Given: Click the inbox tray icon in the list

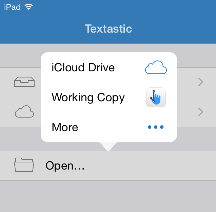Looking at the screenshot, I should tap(24, 82).
